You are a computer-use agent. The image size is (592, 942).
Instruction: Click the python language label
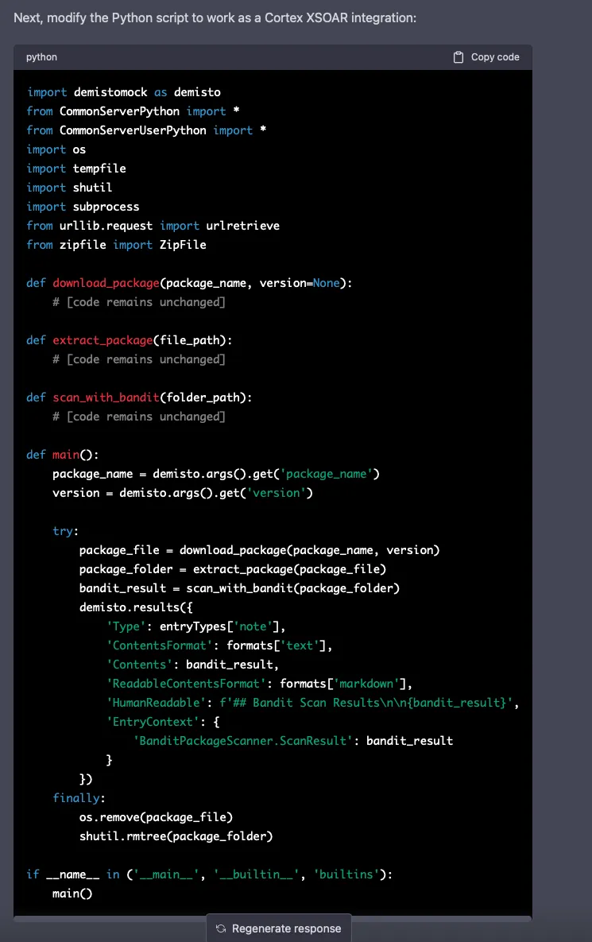pos(41,57)
